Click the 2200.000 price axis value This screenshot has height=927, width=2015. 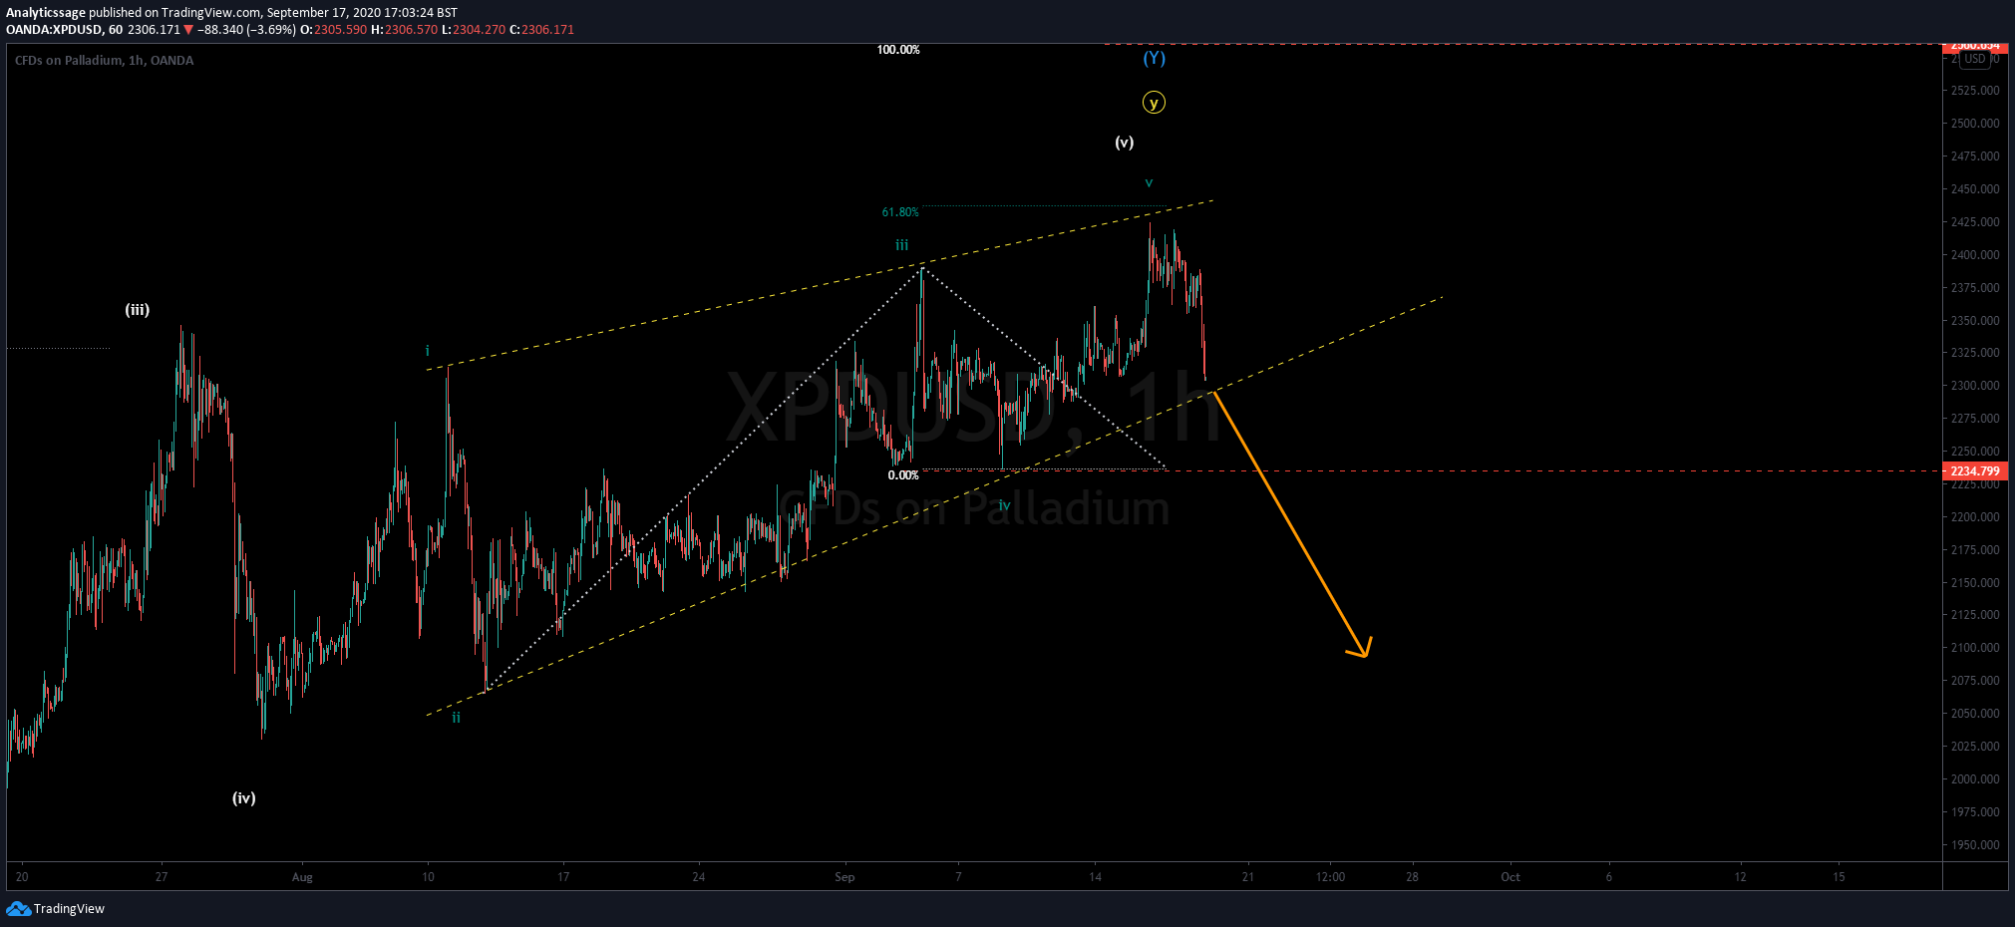point(1975,517)
